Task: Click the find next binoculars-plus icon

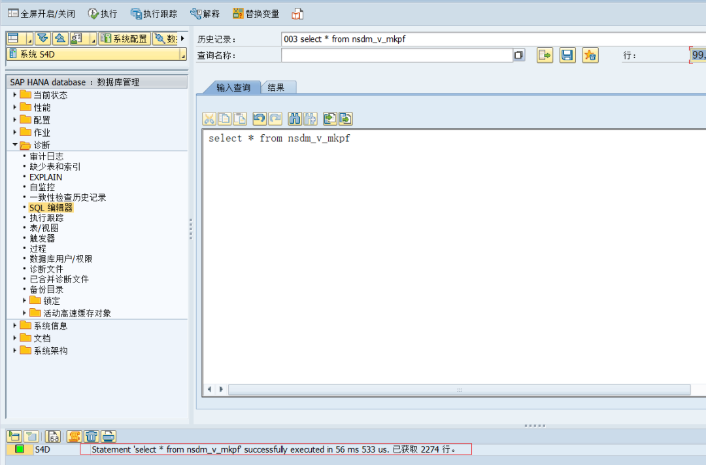Action: coord(311,118)
